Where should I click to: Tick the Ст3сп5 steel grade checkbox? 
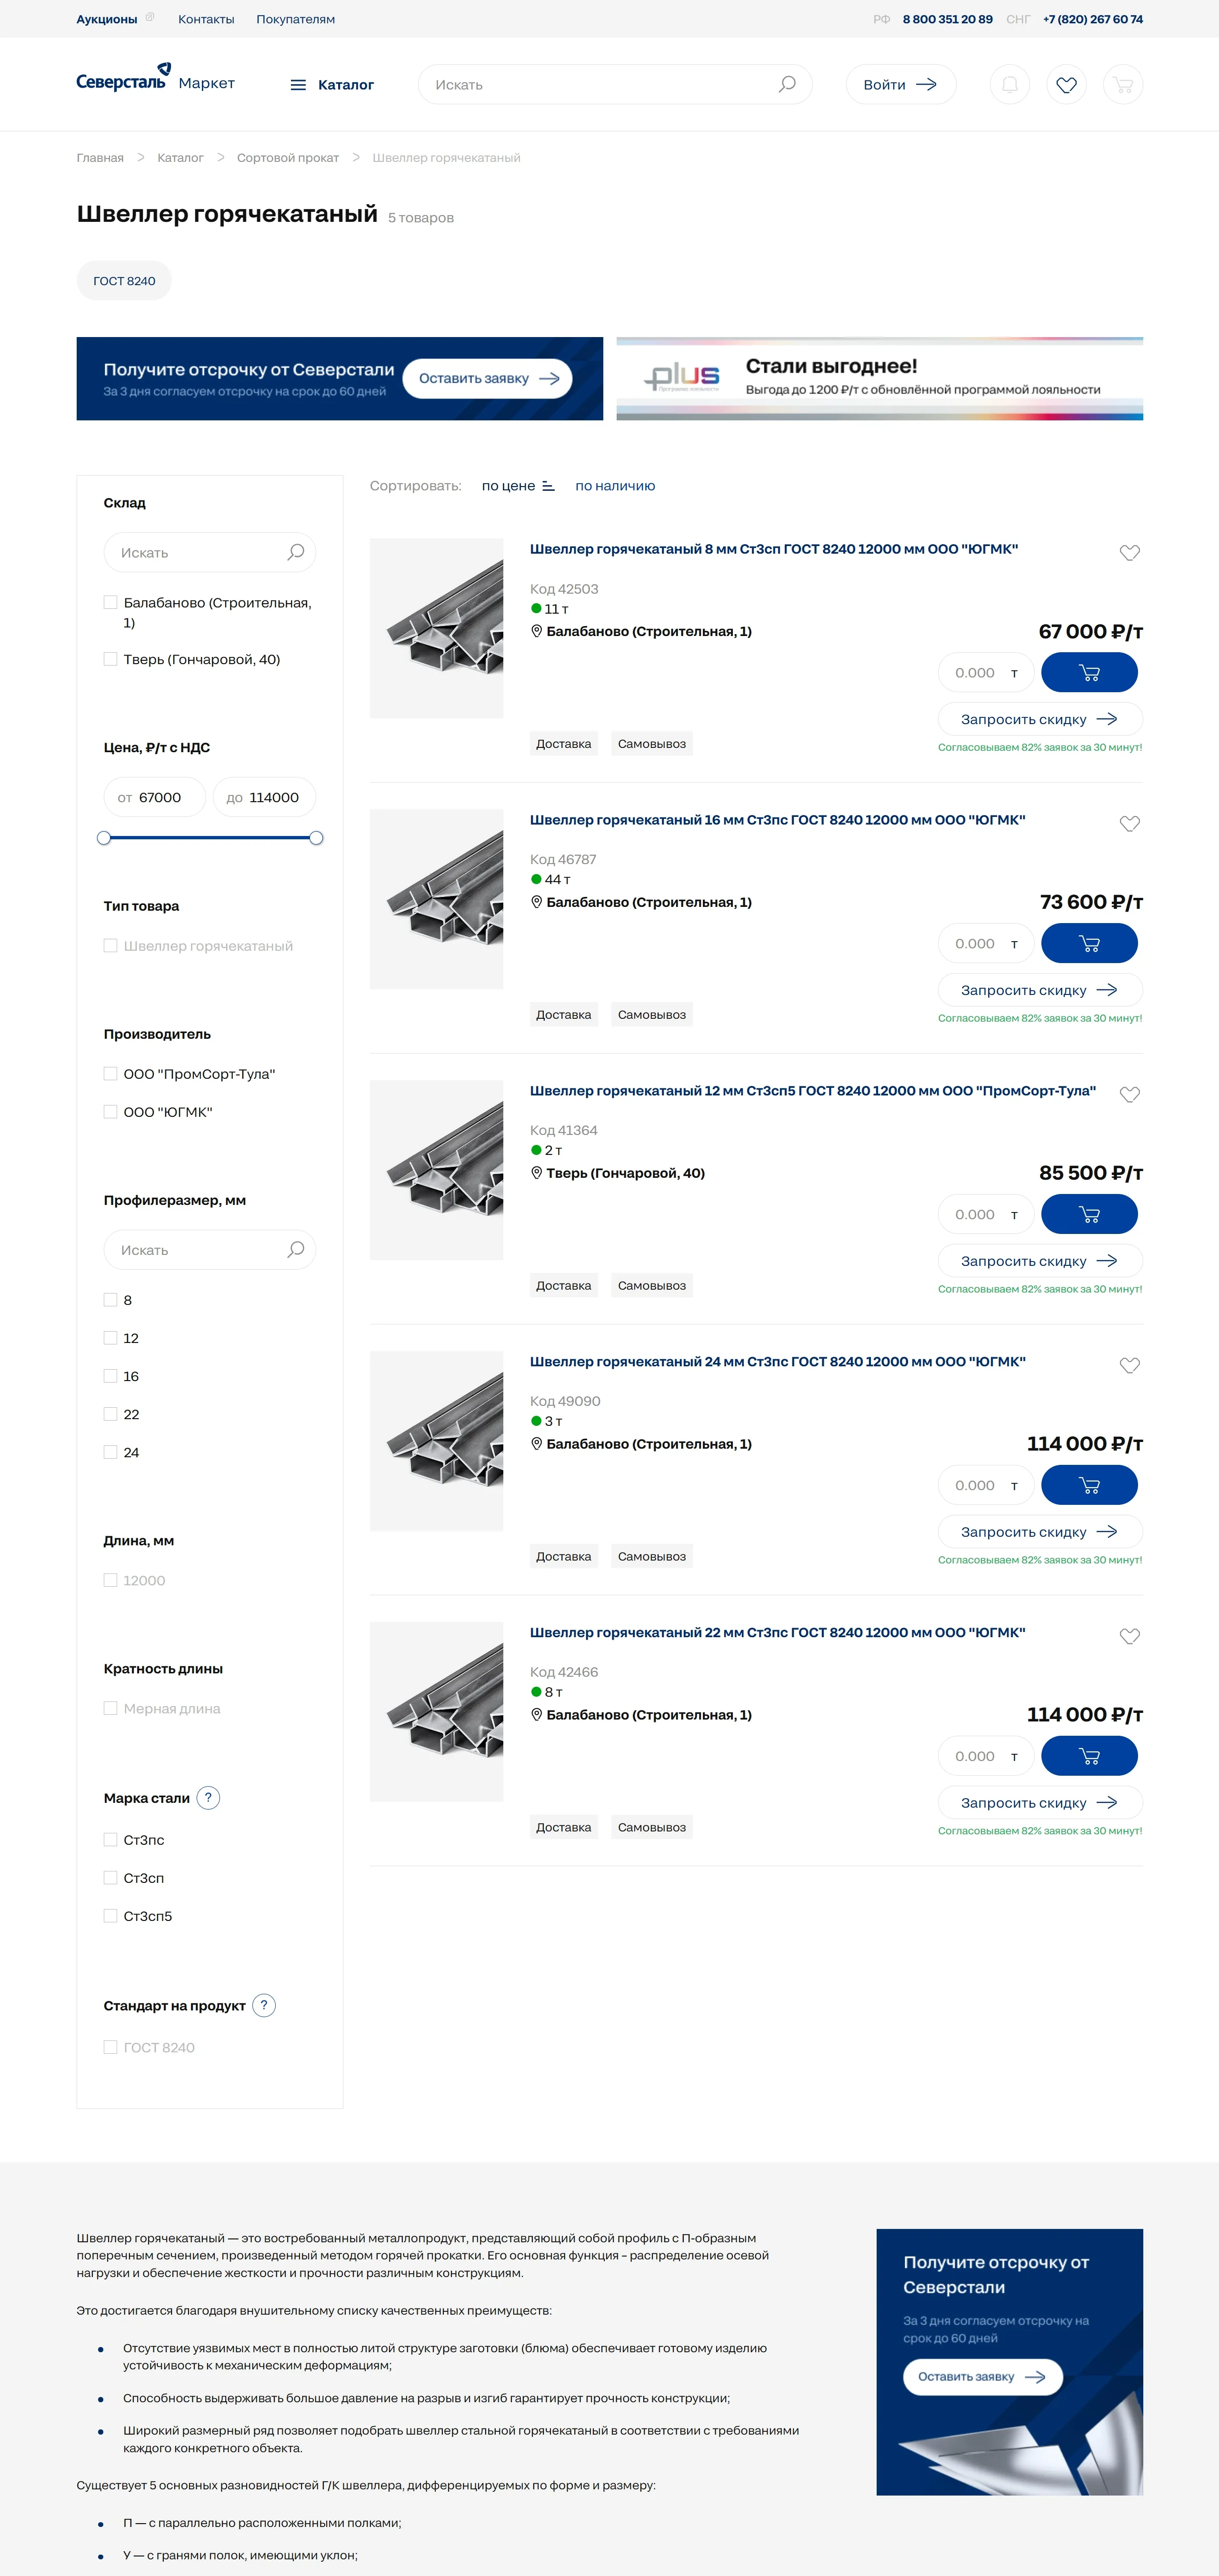(x=111, y=1916)
